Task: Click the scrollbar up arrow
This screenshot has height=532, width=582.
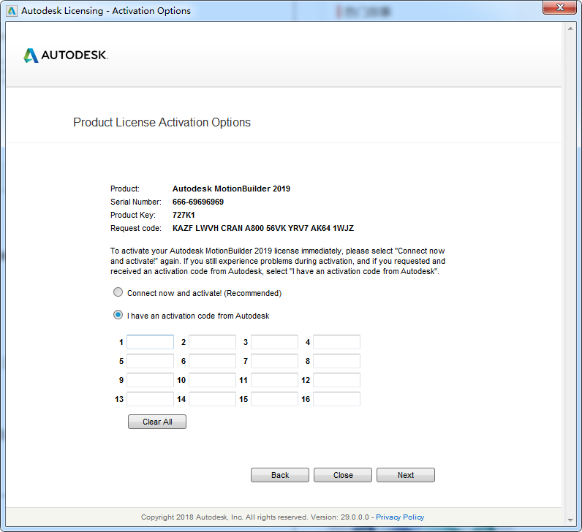Action: 570,28
